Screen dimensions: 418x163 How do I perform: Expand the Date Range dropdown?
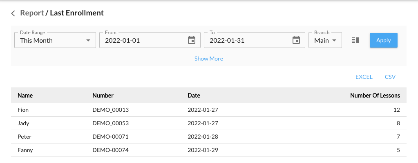55,40
